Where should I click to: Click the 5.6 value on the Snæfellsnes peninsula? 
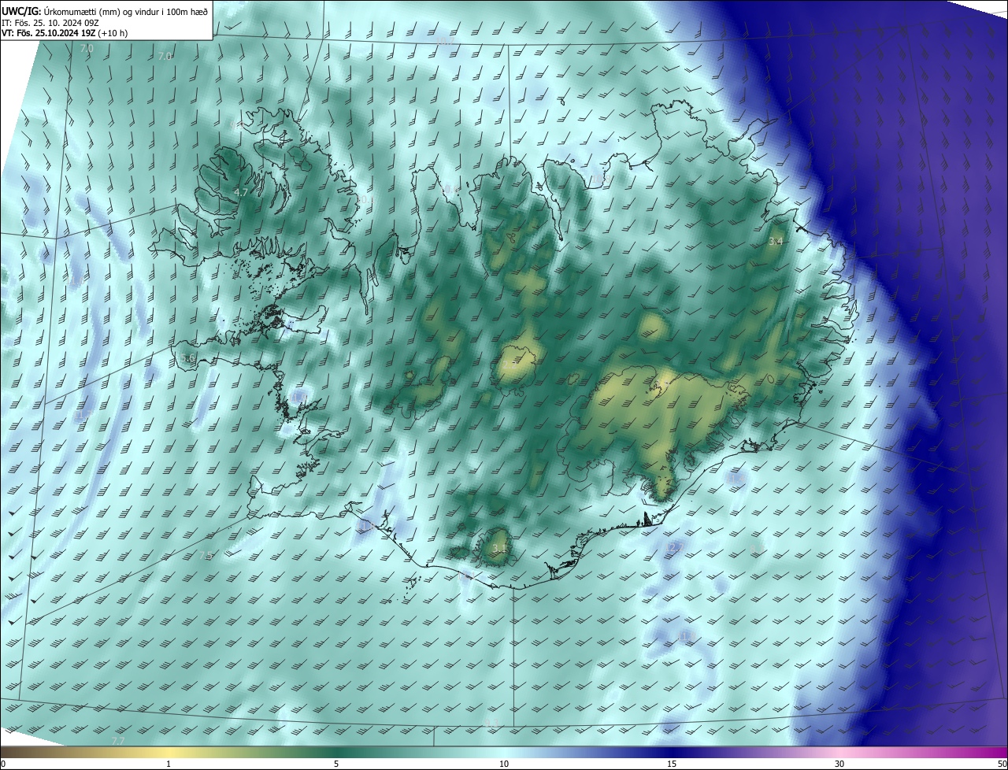[x=187, y=358]
